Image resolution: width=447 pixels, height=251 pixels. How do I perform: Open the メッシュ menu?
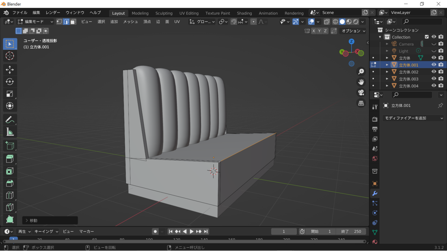[131, 22]
